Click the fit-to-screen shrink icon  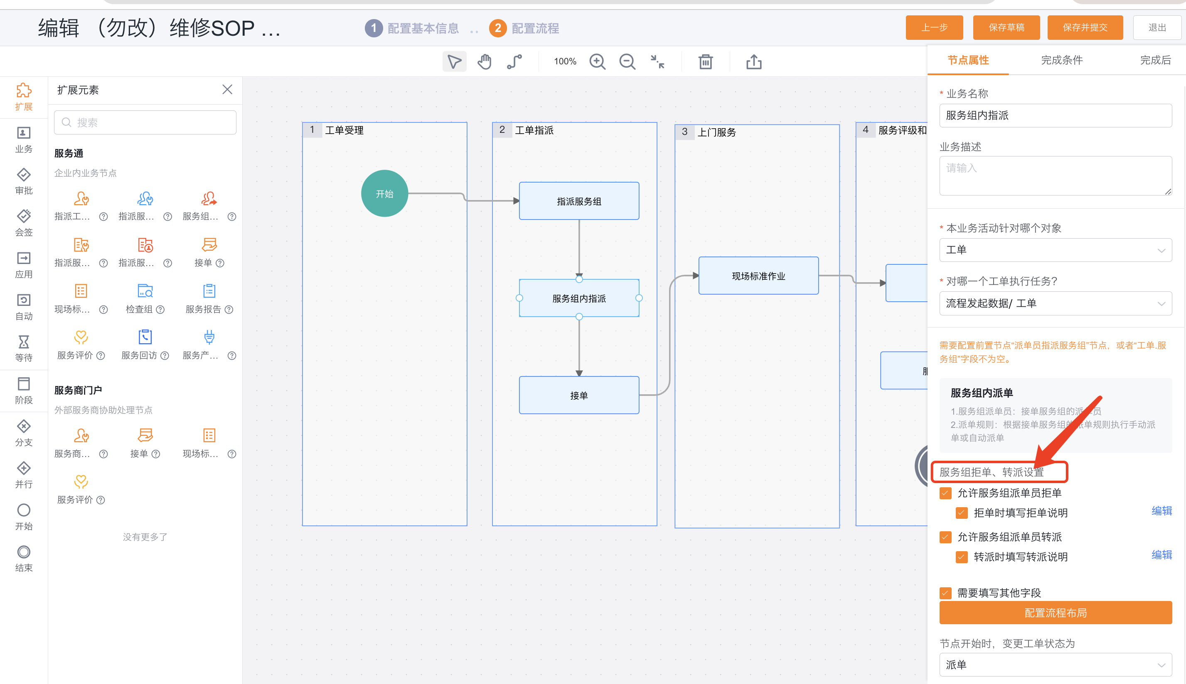click(657, 61)
